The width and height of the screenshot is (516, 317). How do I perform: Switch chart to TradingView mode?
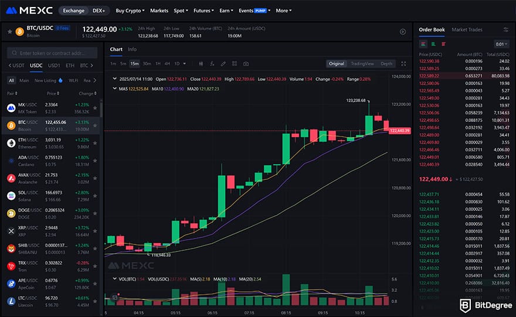pyautogui.click(x=362, y=64)
